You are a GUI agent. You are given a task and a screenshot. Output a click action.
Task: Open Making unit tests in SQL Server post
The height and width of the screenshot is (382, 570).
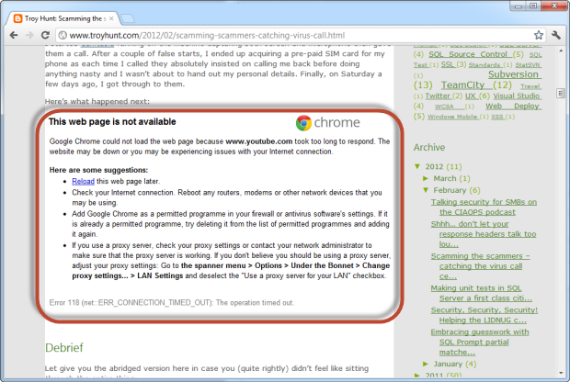(482, 293)
